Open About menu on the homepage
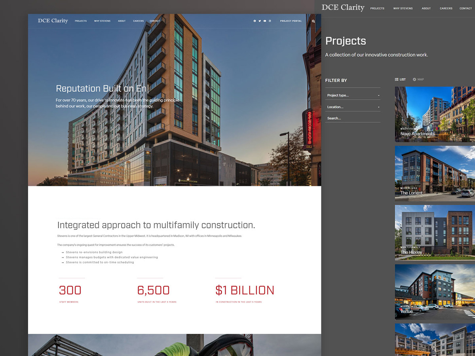 [x=122, y=21]
